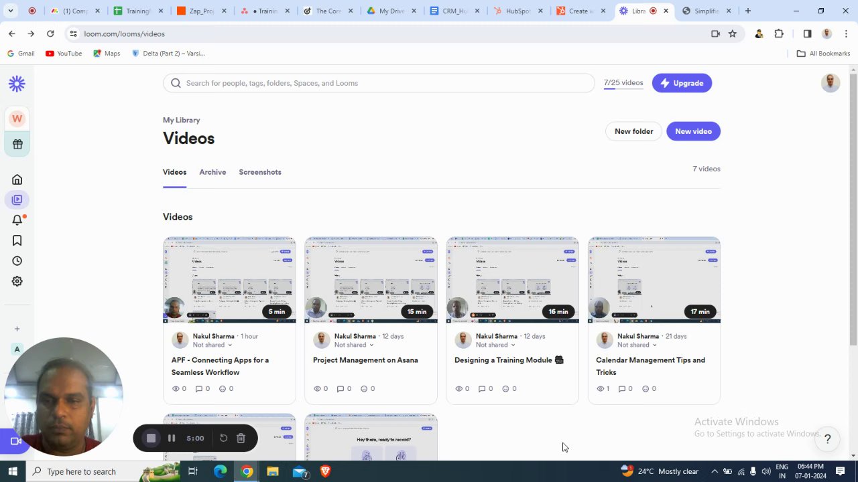This screenshot has height=482, width=858.
Task: View site information for loom.com
Action: point(73,33)
